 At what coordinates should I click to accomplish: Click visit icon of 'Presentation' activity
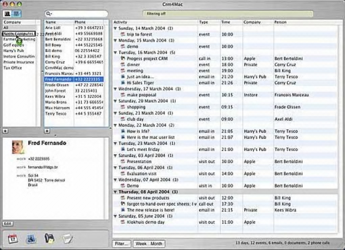[x=123, y=161]
